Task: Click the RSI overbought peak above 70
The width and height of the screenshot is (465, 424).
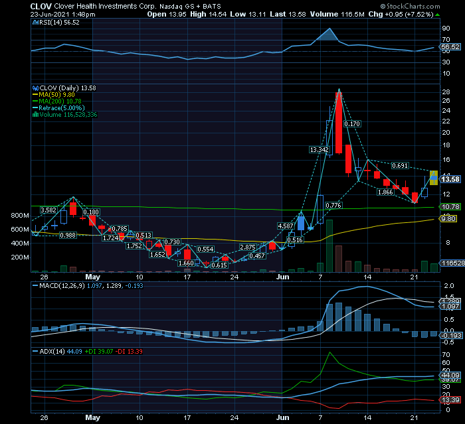Action: (x=329, y=35)
